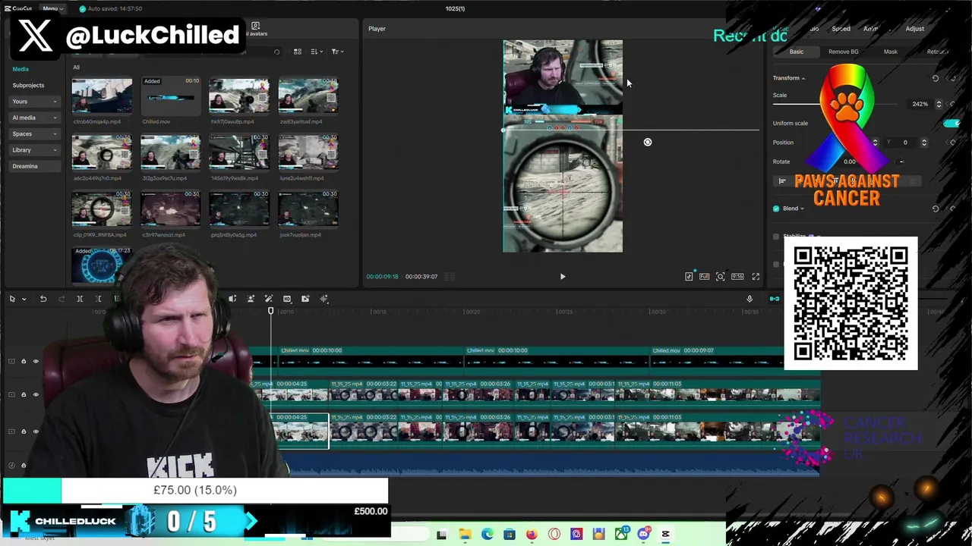Select the ctrob60mqa4p.mp4 media thumbnail

point(102,96)
